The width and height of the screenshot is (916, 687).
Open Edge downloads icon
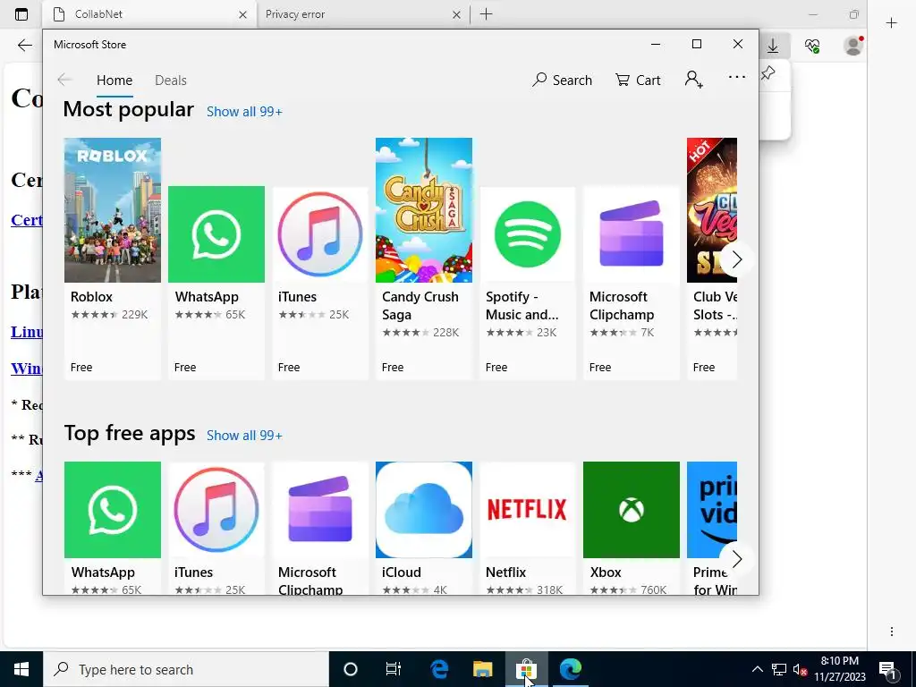click(773, 46)
